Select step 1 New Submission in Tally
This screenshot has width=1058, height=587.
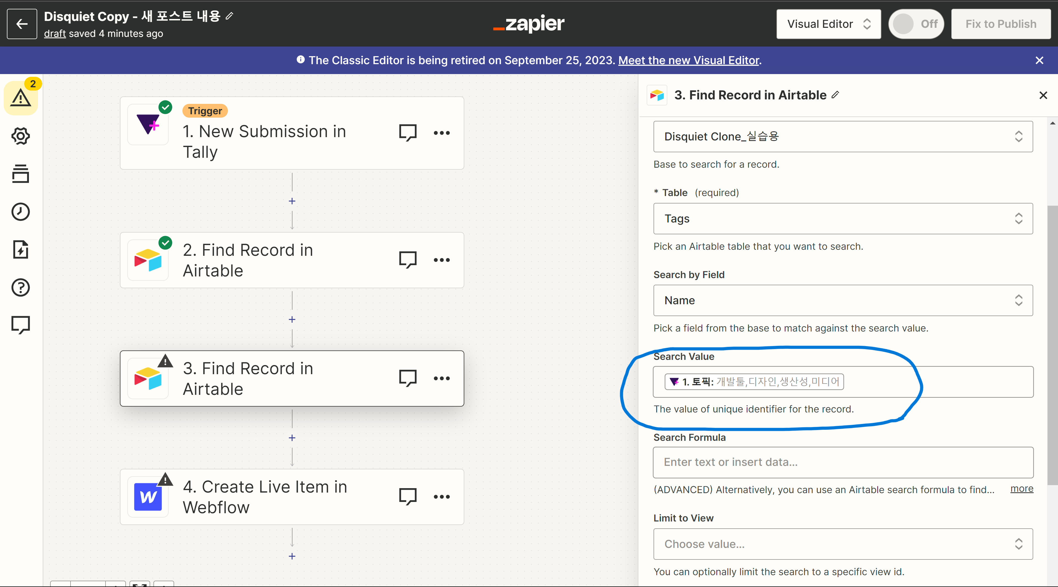click(292, 133)
